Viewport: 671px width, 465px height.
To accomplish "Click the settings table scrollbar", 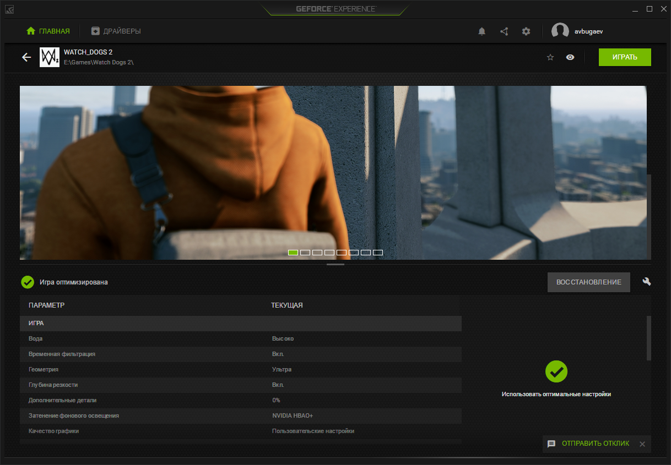I will point(649,338).
